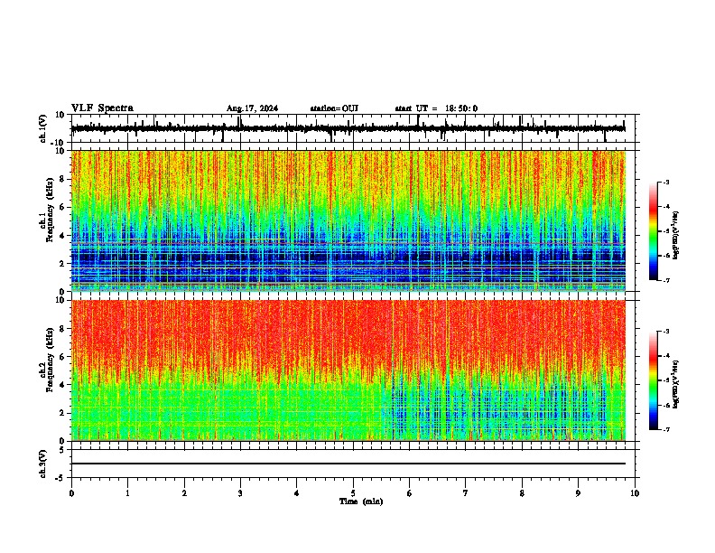Click the color scale bar beside ch.2 spectrogram
Viewport: 715px width, 553px height.
tap(654, 380)
